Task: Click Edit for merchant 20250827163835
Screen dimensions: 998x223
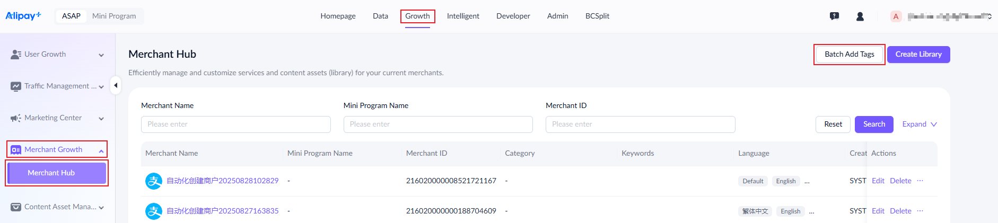Action: [x=878, y=211]
